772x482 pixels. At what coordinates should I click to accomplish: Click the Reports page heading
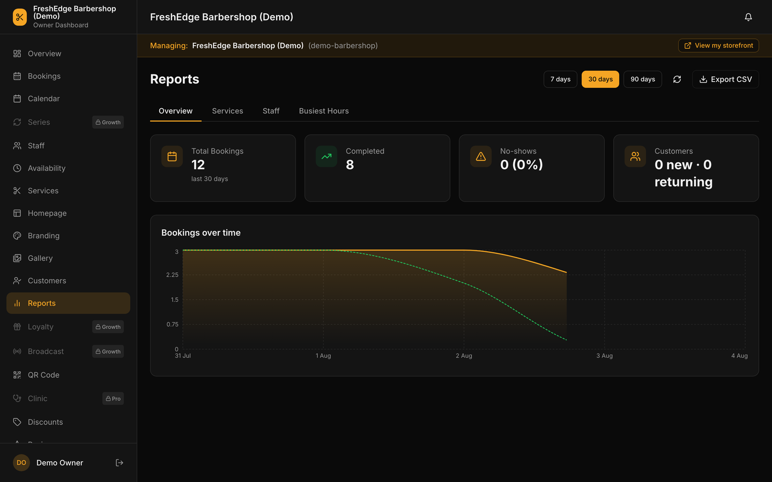point(175,79)
